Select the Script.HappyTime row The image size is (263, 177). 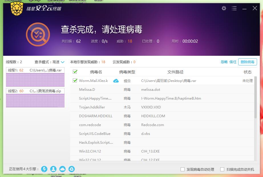[x=162, y=98]
